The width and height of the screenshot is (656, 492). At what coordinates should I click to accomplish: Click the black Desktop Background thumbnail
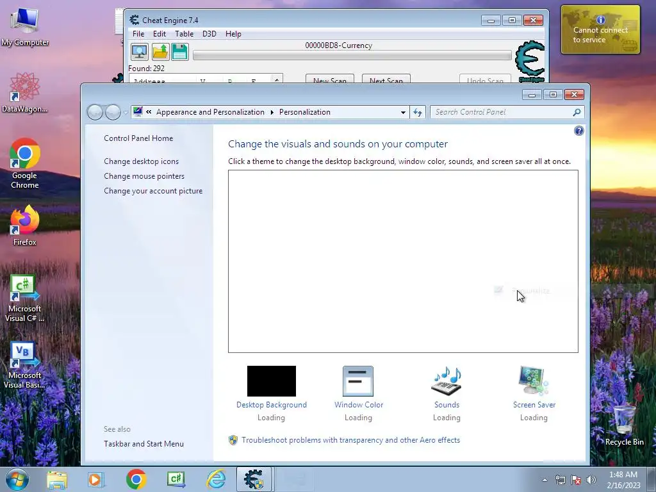[272, 381]
